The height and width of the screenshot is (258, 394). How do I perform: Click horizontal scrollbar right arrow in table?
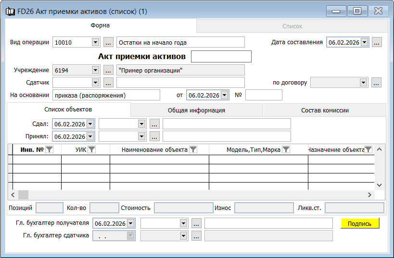[x=369, y=195]
